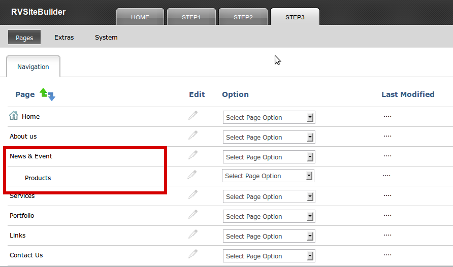Edit the Links page pencil icon
This screenshot has height=267, width=453.
tap(193, 234)
